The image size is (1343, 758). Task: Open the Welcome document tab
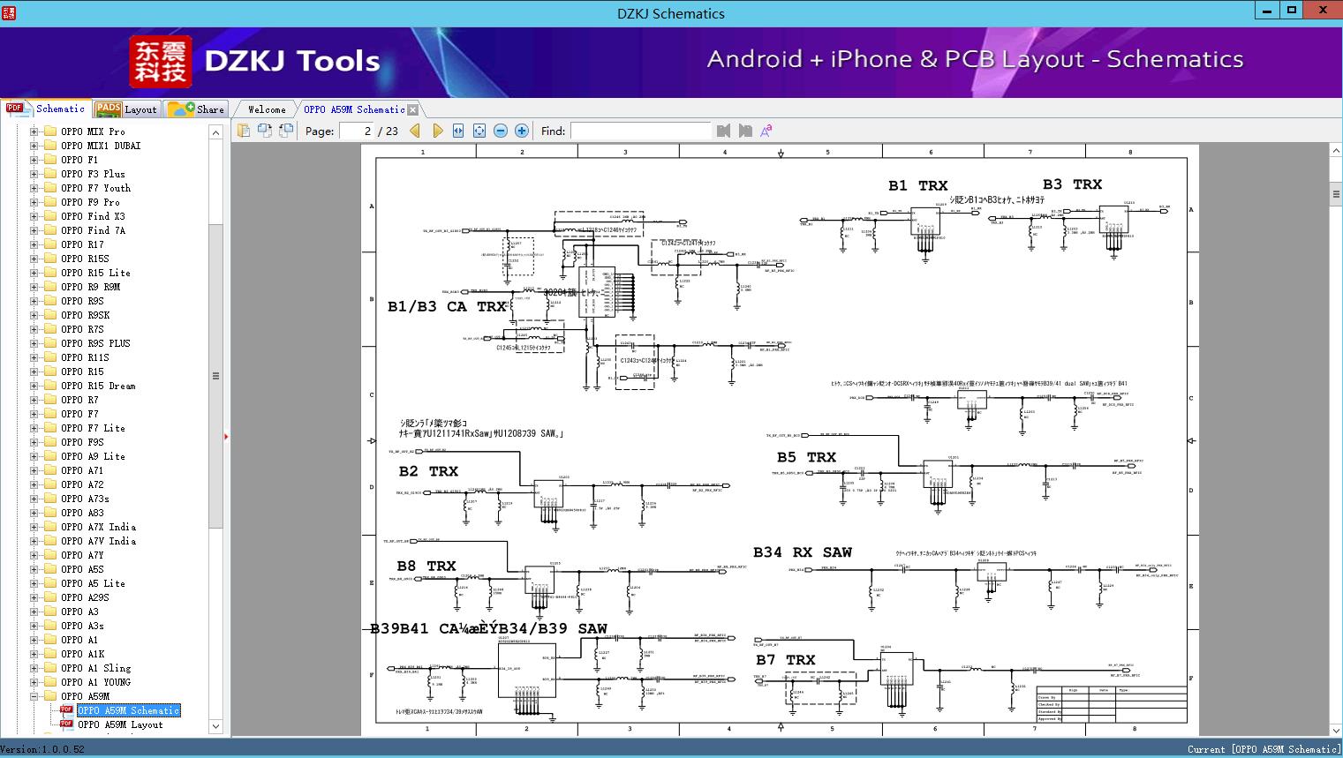pos(266,109)
